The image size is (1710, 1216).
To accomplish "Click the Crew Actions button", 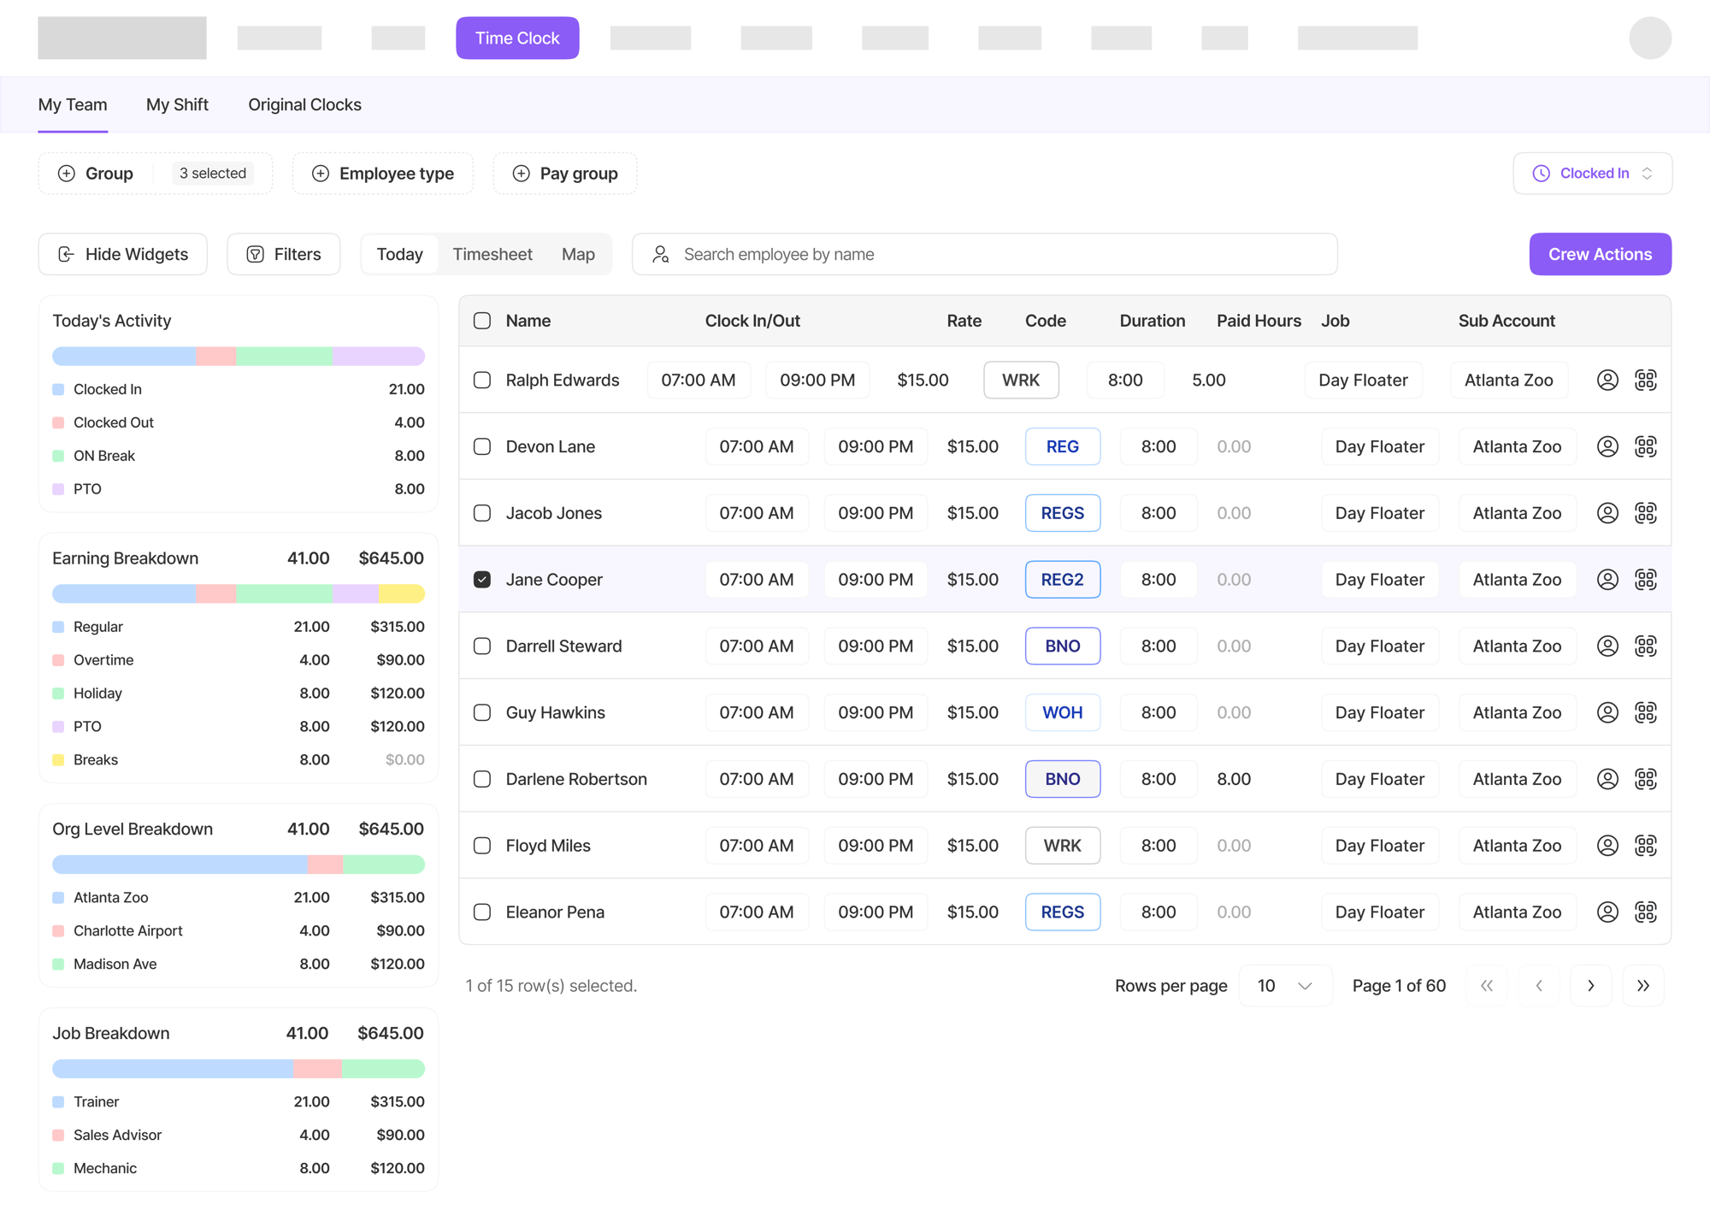I will tap(1600, 254).
